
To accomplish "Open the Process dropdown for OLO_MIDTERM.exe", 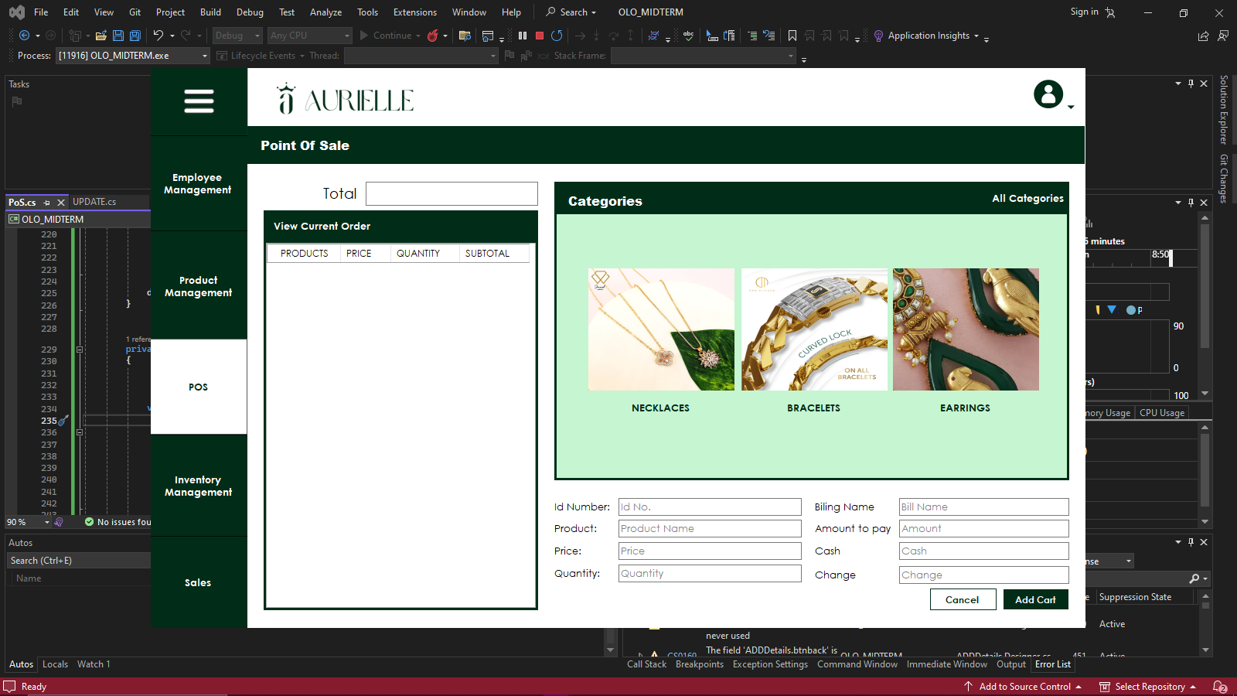I will [205, 56].
